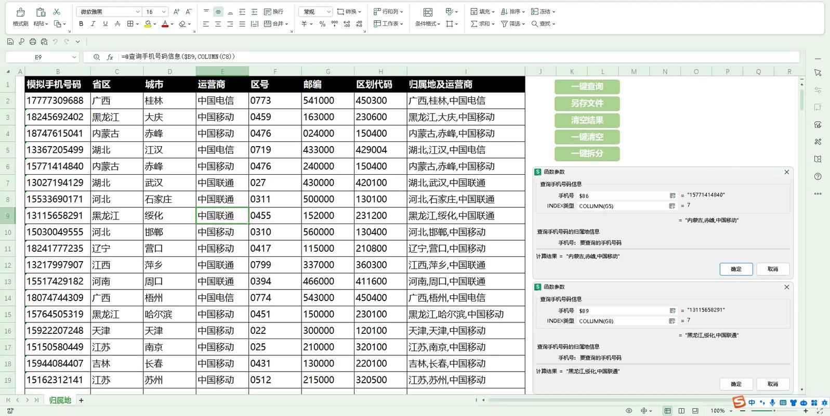Undo the last action
Image resolution: width=830 pixels, height=416 pixels.
(x=56, y=42)
